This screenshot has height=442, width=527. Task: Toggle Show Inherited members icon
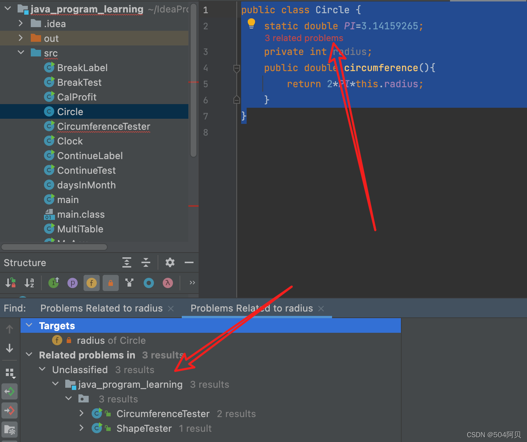(54, 283)
